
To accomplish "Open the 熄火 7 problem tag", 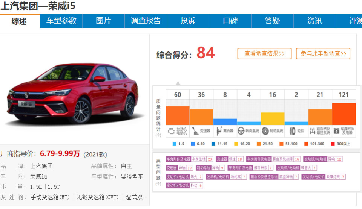I will coord(184,177).
